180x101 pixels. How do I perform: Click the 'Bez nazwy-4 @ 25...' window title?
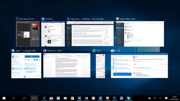(27, 19)
